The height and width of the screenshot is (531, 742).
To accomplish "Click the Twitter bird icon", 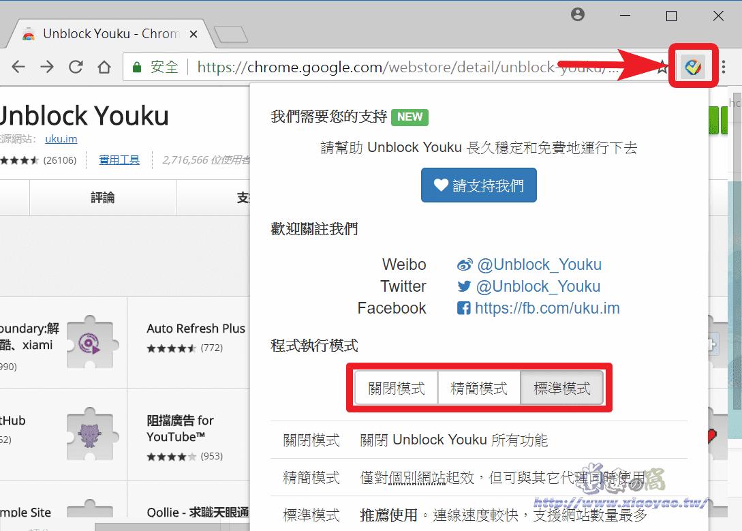I will point(464,286).
